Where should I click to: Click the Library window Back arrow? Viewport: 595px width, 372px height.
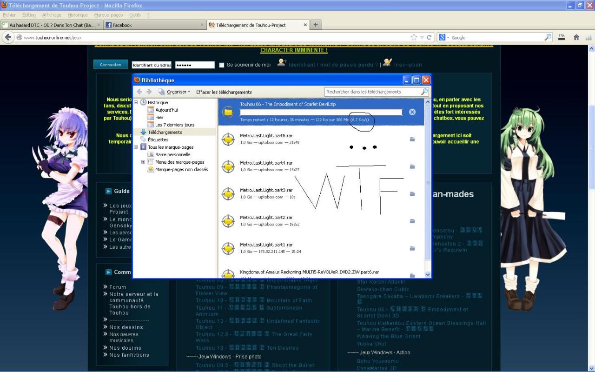[139, 92]
